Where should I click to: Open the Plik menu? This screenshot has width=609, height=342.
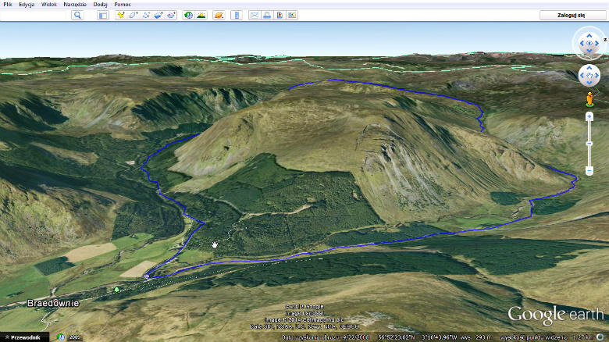tap(8, 4)
